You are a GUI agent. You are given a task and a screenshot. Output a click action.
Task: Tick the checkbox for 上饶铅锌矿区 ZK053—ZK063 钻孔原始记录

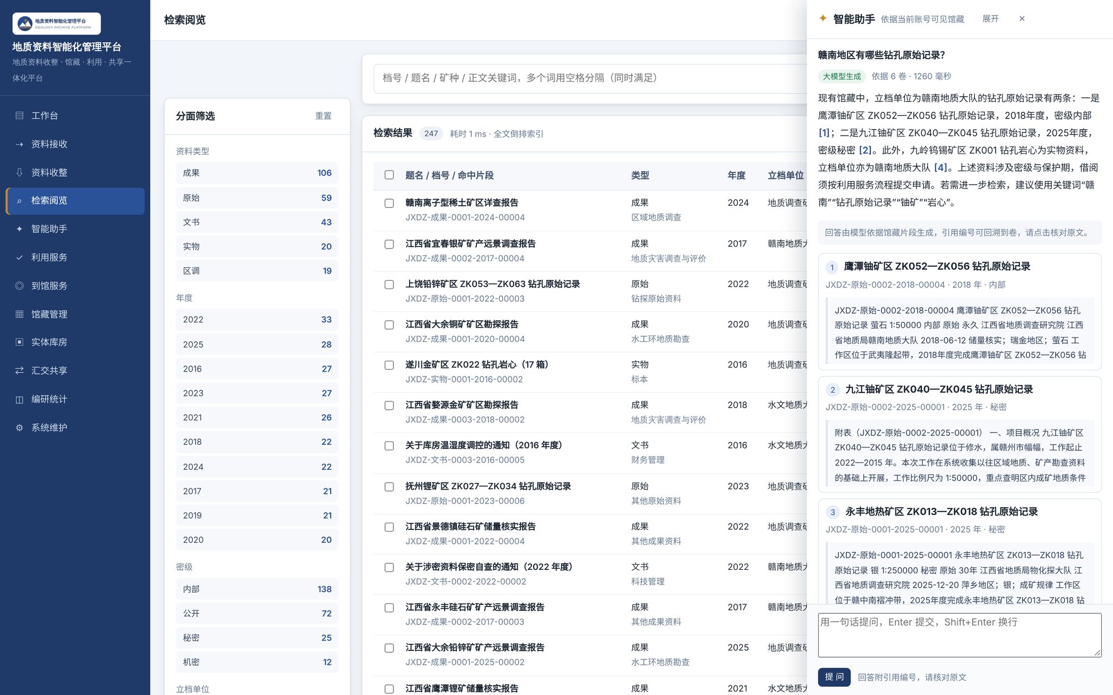[x=389, y=285]
